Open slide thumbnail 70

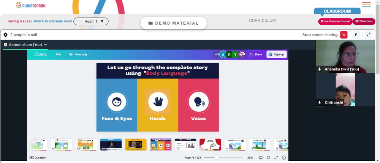click(x=136, y=145)
